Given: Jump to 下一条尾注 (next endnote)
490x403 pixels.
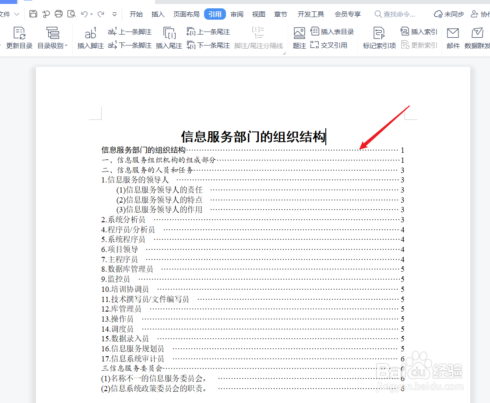Looking at the screenshot, I should click(208, 45).
